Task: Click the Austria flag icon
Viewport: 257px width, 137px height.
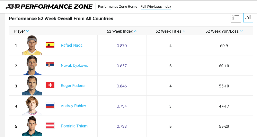Action: (x=50, y=125)
